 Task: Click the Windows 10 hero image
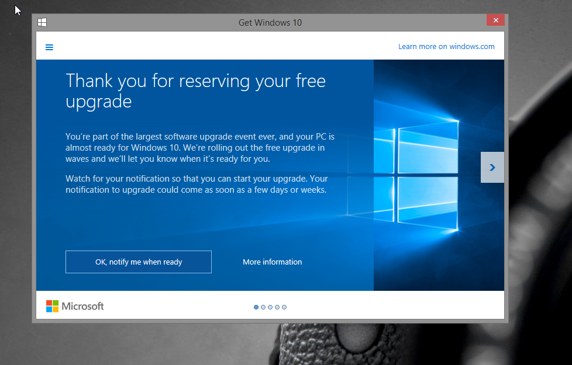pos(439,175)
